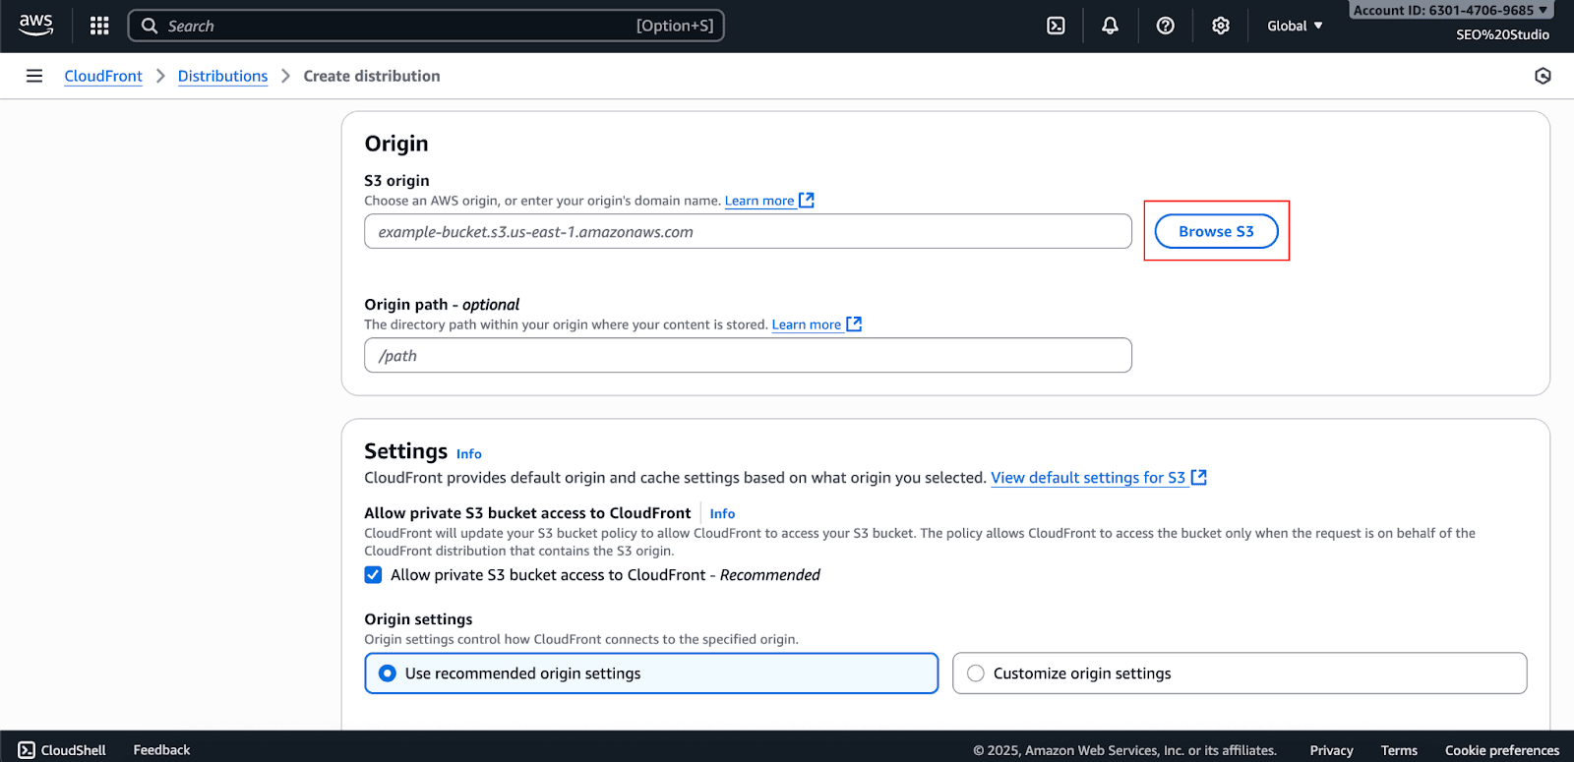Go to Distributions breadcrumb
1574x762 pixels.
(222, 76)
